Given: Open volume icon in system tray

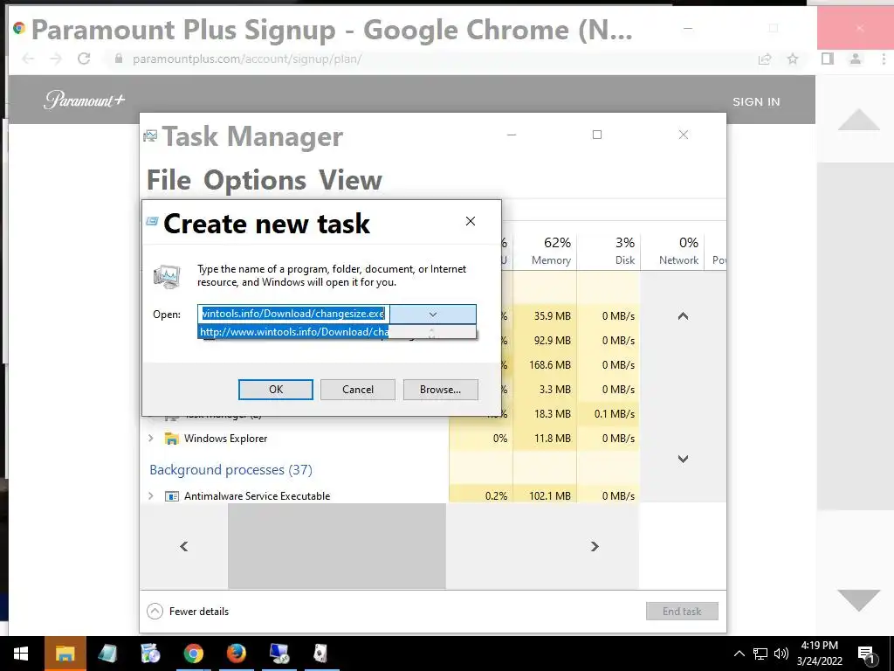Looking at the screenshot, I should [781, 654].
